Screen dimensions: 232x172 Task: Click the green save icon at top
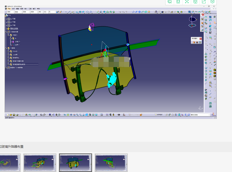[195, 2]
